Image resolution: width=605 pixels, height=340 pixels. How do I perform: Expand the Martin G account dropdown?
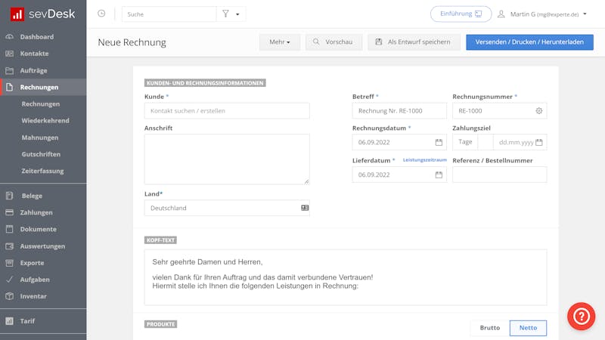point(585,14)
